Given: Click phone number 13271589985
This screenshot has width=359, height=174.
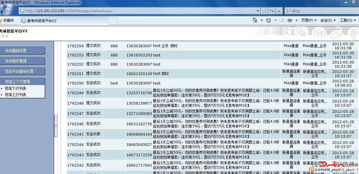Looking at the screenshot, I should tap(139, 113).
